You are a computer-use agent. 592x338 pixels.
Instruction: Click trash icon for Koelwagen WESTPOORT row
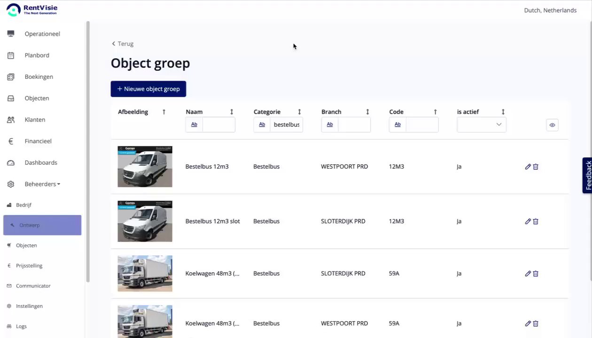(536, 323)
